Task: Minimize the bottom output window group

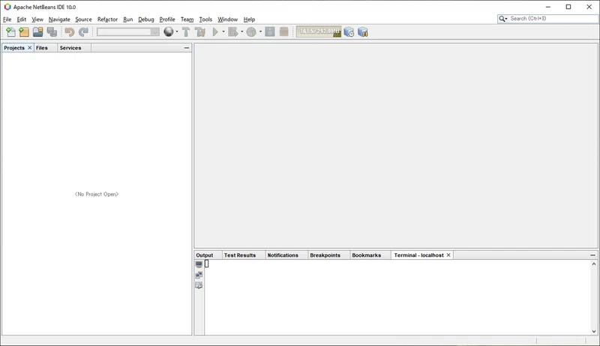Action: coord(592,255)
